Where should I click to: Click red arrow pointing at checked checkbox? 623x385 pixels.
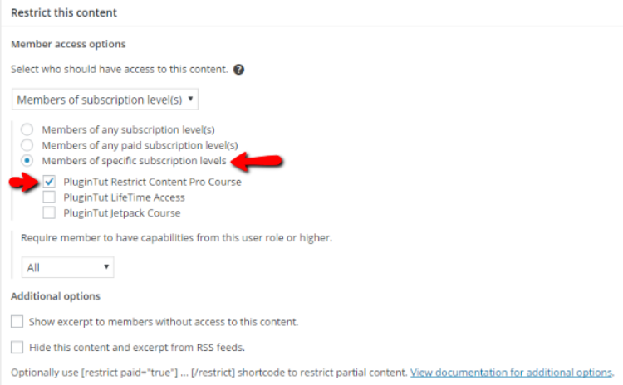25,183
